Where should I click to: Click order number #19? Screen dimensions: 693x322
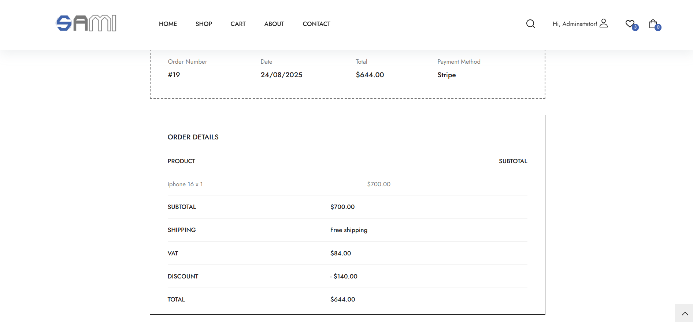point(174,75)
